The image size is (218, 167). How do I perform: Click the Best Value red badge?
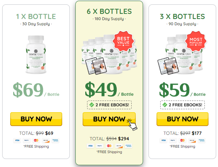tap(123, 41)
